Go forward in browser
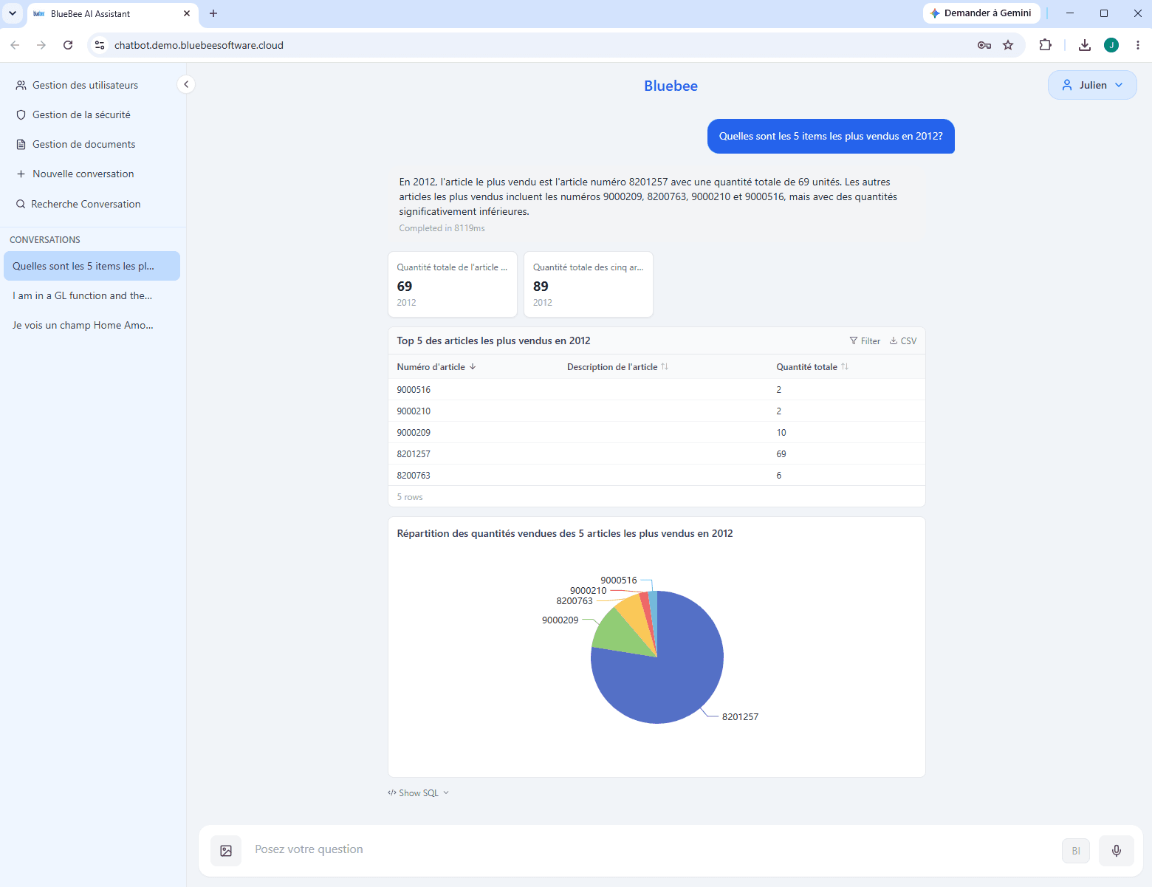The width and height of the screenshot is (1152, 887). click(x=41, y=45)
